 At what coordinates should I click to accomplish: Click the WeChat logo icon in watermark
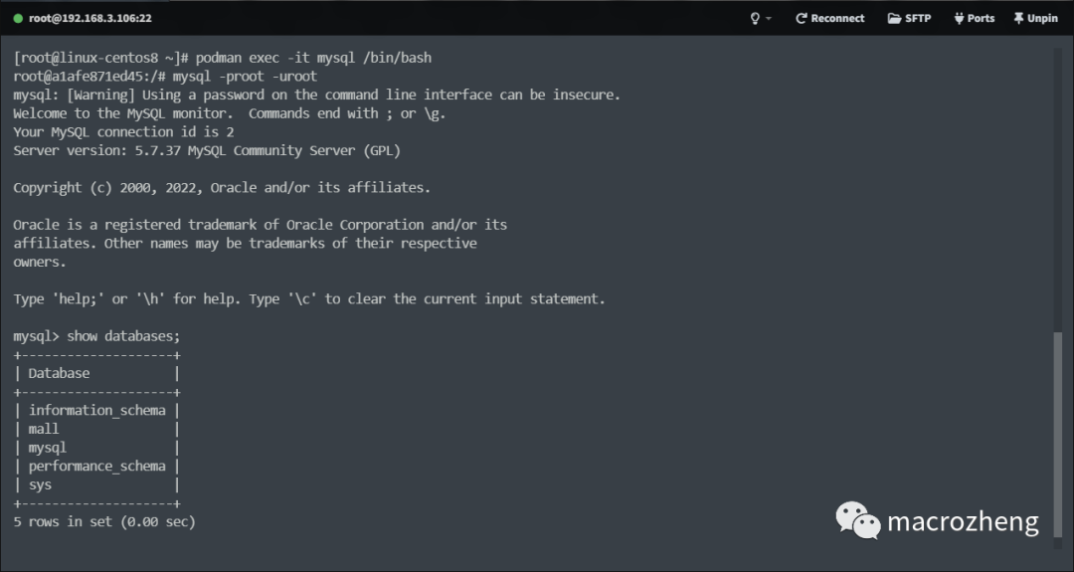coord(857,520)
